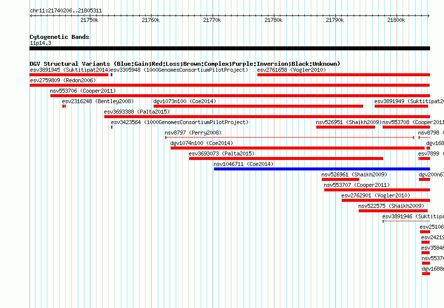Open the esv3891949 Suktitipat variant label
444x308 pixels.
(x=409, y=101)
